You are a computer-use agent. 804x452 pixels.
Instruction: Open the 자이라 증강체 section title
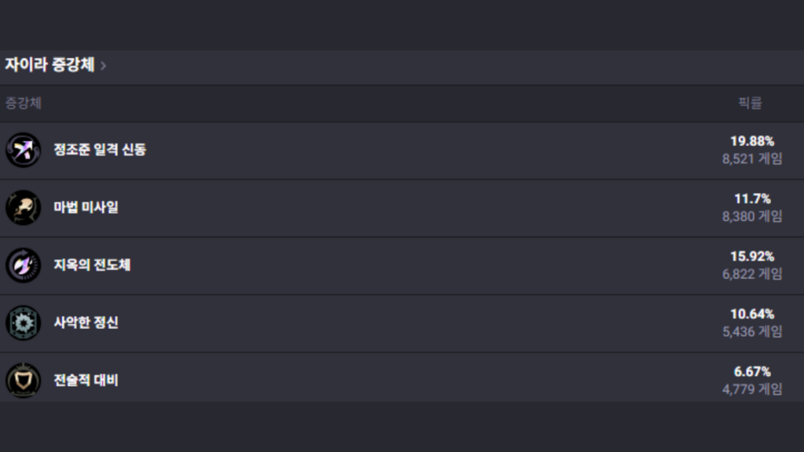(49, 65)
